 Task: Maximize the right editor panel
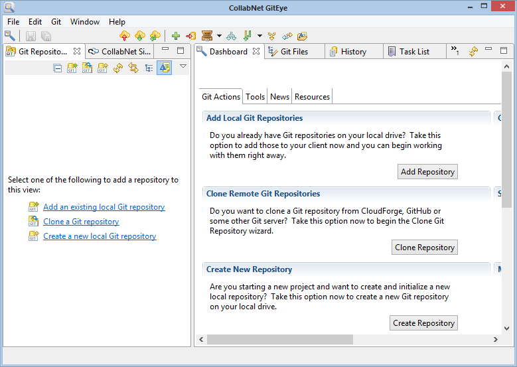pos(504,50)
